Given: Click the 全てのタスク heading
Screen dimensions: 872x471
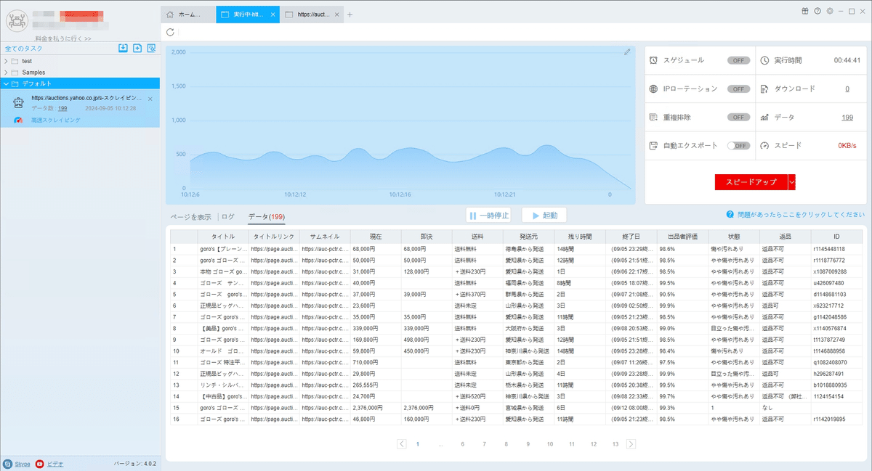Looking at the screenshot, I should [24, 49].
